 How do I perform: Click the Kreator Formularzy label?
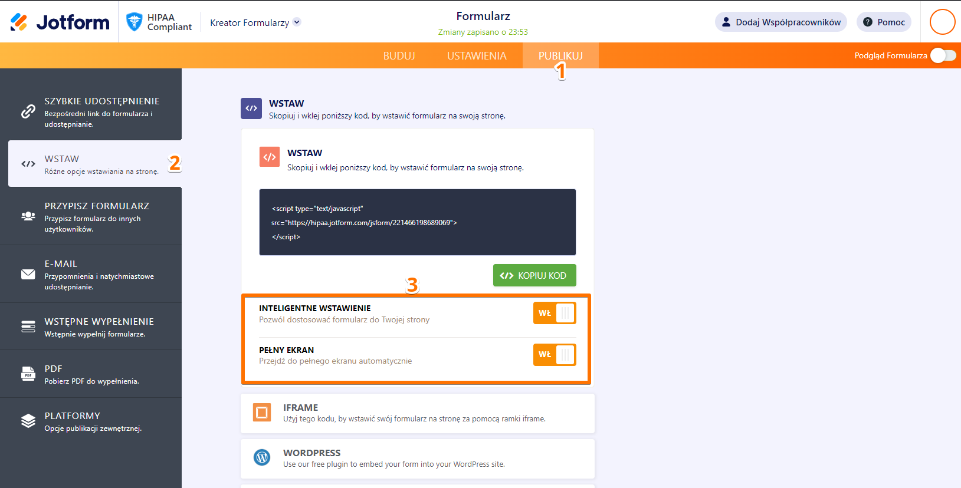click(x=250, y=22)
